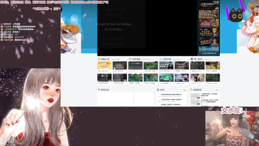The width and height of the screenshot is (259, 146).
Task: Click the 推荐活动 section icon
Action: point(99,90)
